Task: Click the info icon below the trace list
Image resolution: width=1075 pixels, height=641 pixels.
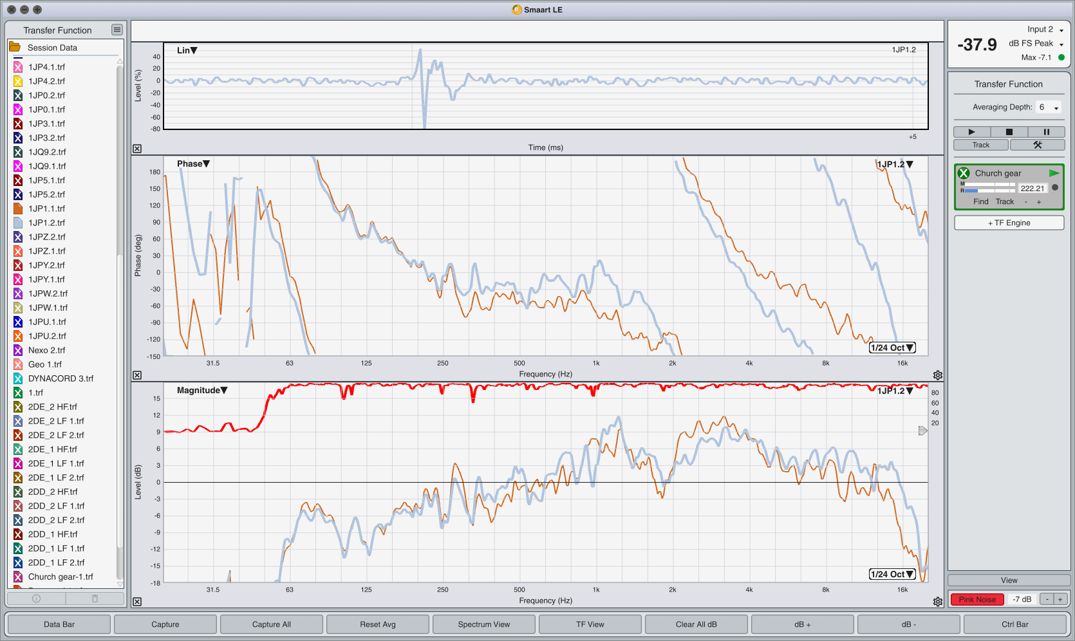Action: click(36, 599)
